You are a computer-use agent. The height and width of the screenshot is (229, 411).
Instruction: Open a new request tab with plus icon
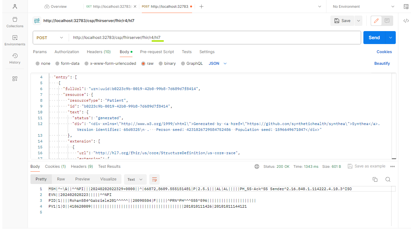(x=201, y=6)
